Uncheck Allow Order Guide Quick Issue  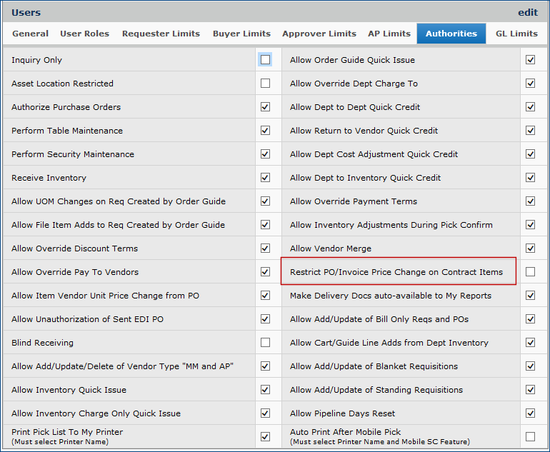point(530,60)
